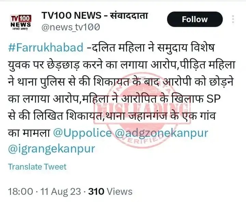
Task: Visit the @news_tv100 handle
Action: pos(71,27)
